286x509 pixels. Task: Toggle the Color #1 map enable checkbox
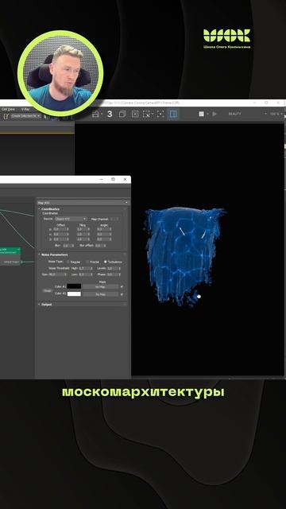click(x=122, y=286)
